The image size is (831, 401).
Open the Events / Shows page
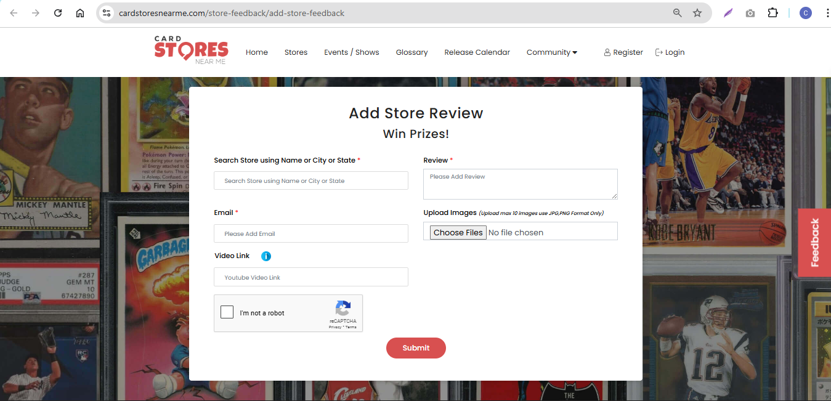click(x=351, y=52)
